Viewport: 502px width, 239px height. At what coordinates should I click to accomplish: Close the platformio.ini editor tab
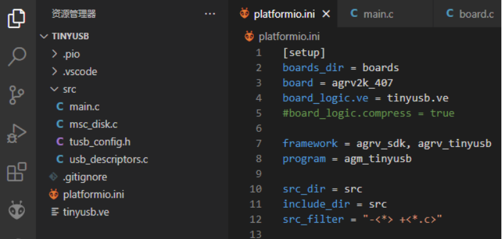coord(326,14)
